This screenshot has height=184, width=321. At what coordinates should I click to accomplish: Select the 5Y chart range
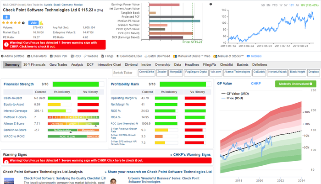coord(286,5)
